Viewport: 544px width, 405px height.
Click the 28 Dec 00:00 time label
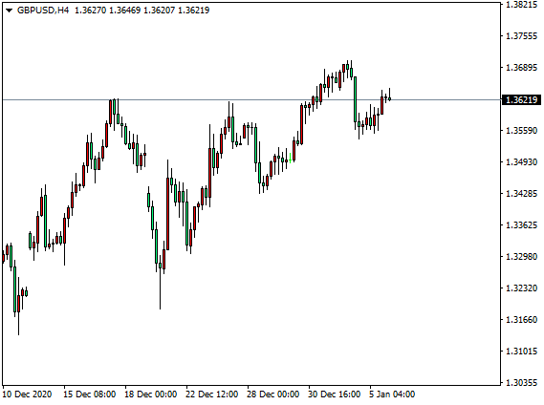pos(273,394)
